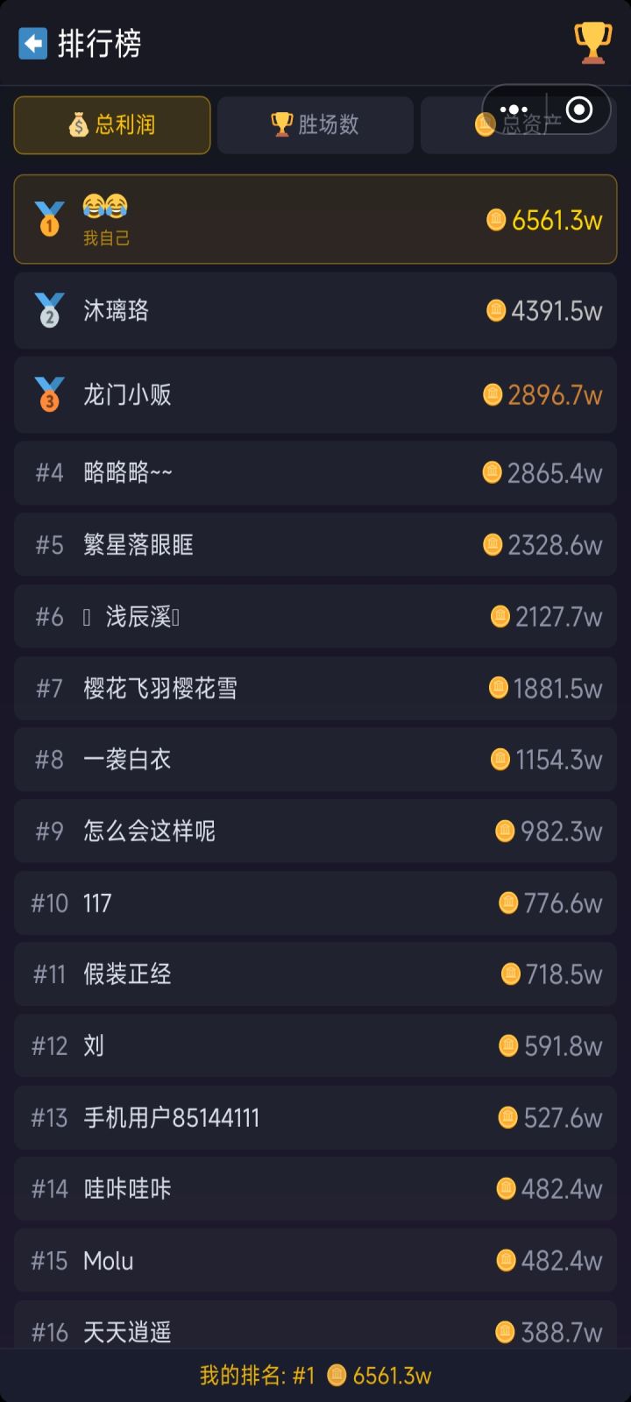The height and width of the screenshot is (1402, 631).
Task: Open player 沐璃珞 ranking row
Action: tap(315, 310)
